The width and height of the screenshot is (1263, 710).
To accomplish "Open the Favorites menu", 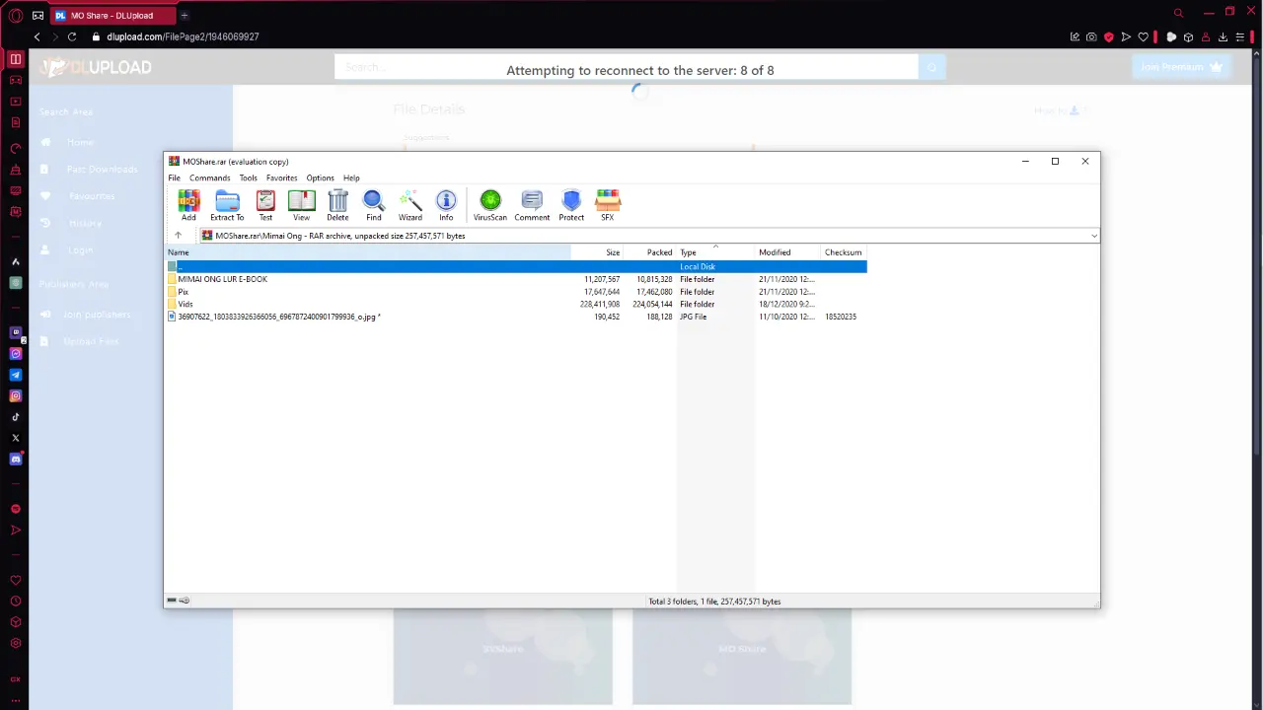I will (x=281, y=178).
